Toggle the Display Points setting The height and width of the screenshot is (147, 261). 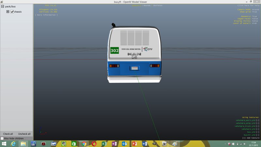point(246,21)
